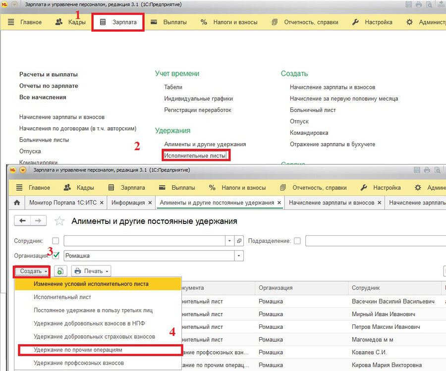Click the percent icon for Налоги и взносы in front window

[212, 188]
